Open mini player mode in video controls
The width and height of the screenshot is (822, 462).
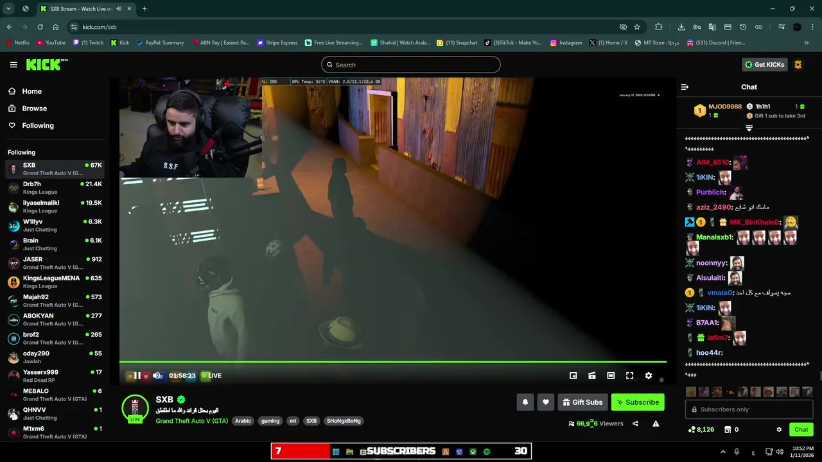573,376
